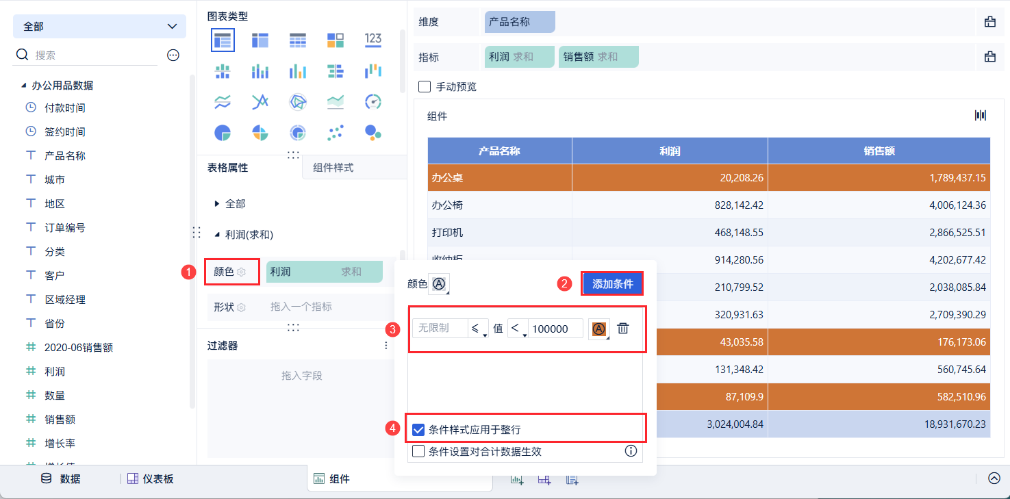
Task: Select the gauge chart type
Action: coord(373,101)
